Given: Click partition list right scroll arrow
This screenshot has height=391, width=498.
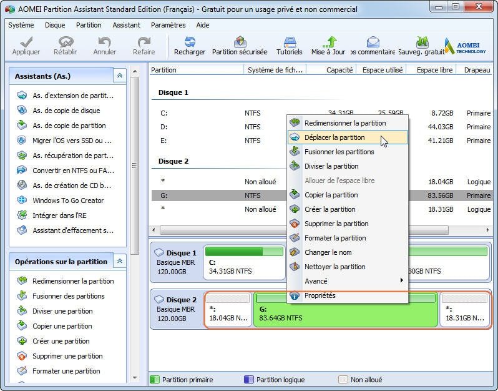Looking at the screenshot, I should point(487,230).
